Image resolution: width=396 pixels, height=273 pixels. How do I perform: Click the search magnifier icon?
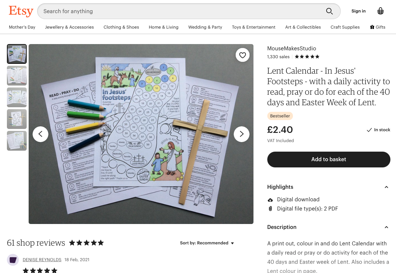click(x=330, y=11)
